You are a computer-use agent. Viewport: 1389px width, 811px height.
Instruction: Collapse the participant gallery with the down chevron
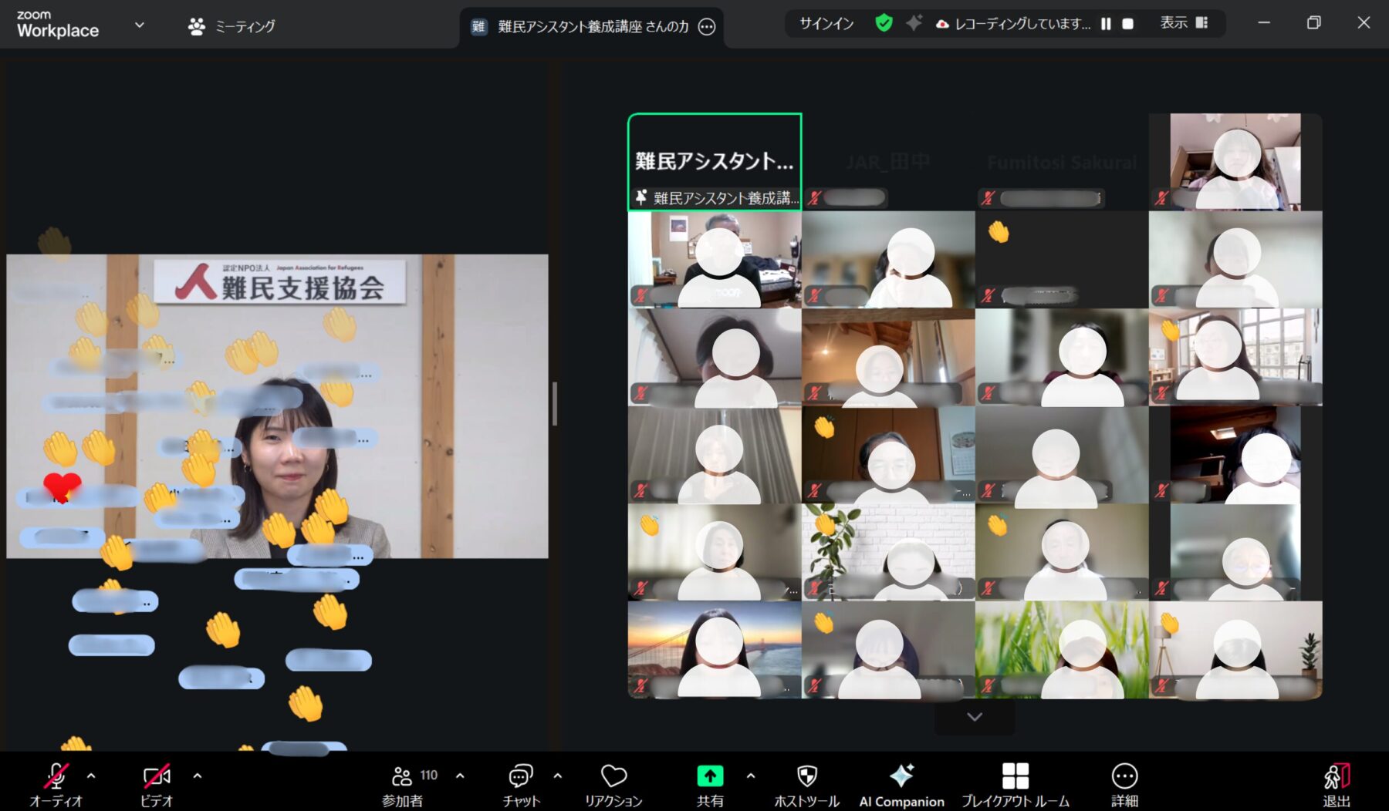pyautogui.click(x=974, y=716)
